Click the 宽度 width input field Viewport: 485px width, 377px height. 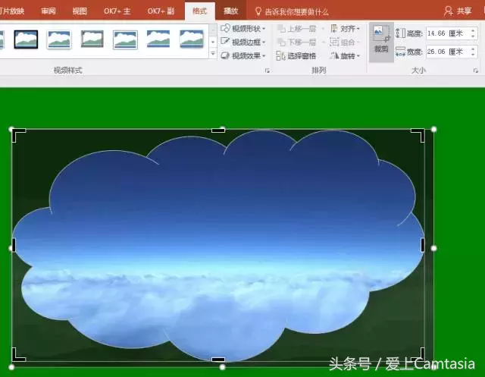[448, 52]
